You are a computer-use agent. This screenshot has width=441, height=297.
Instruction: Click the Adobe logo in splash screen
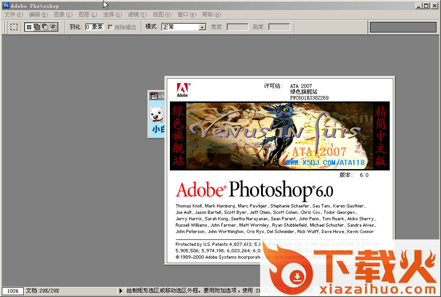183,90
